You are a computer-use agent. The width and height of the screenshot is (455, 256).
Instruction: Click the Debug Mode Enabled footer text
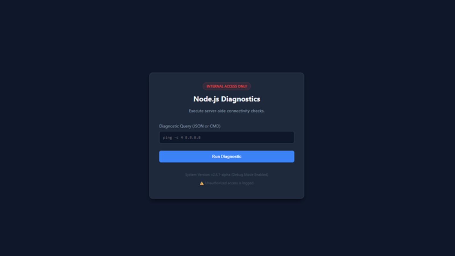[250, 175]
